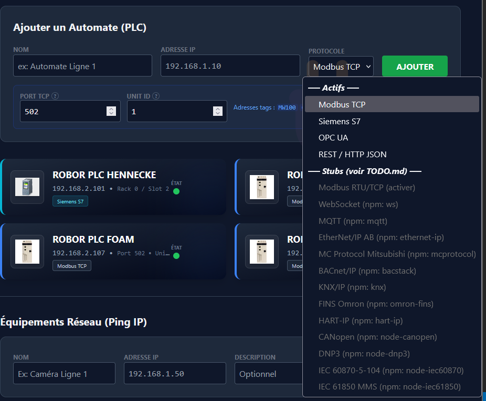Click the PORT TCP help question-mark icon

point(55,96)
